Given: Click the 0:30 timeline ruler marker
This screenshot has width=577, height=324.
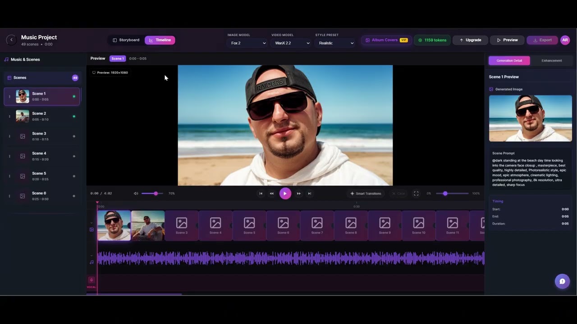Looking at the screenshot, I should pos(357,206).
